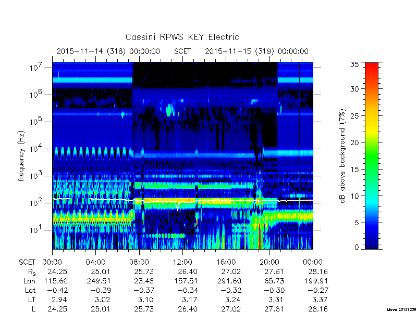Click the LT value 2.94

click(x=59, y=300)
